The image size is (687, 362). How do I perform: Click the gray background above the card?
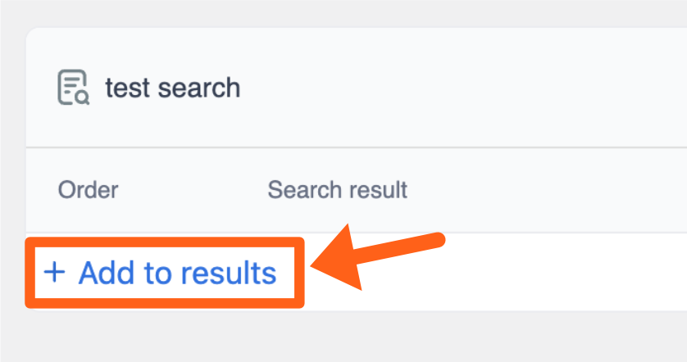[344, 13]
